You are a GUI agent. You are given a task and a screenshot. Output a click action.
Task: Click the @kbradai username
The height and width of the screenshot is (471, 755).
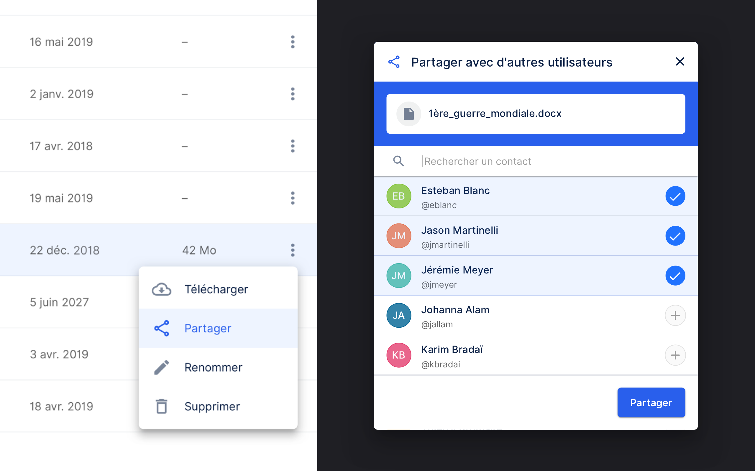441,364
